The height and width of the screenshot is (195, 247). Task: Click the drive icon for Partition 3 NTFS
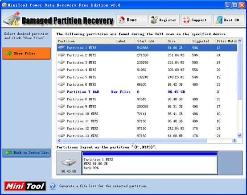[x=61, y=62]
